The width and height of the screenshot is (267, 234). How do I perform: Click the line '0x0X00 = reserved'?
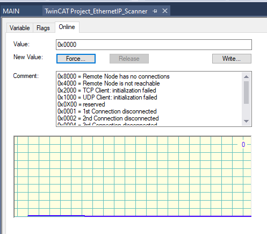[x=81, y=104]
